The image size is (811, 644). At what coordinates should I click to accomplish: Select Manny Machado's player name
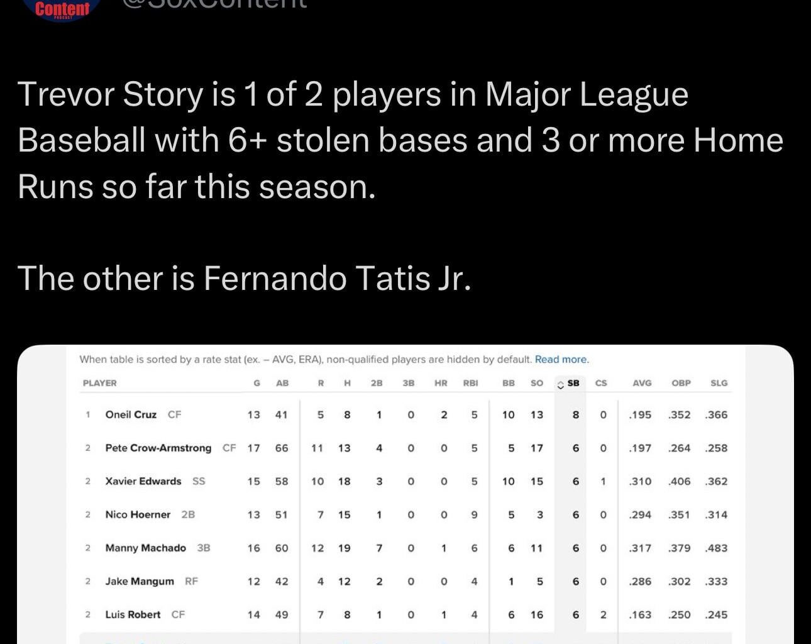point(146,548)
